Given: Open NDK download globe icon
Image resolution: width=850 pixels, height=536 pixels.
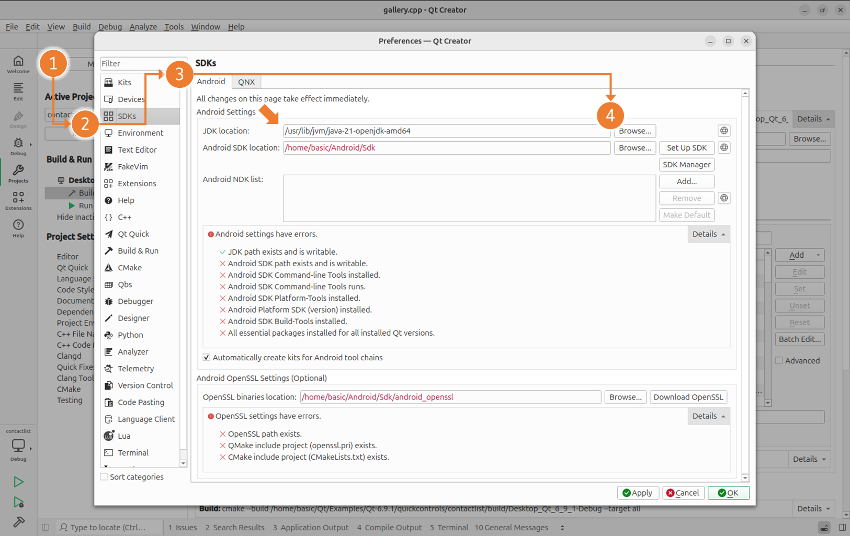Looking at the screenshot, I should (724, 198).
